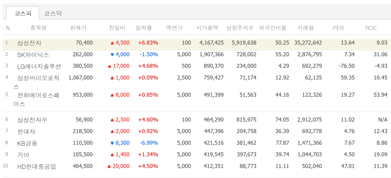391x178 pixels.
Task: Select trading volume 1,044,703
Action: coord(309,154)
